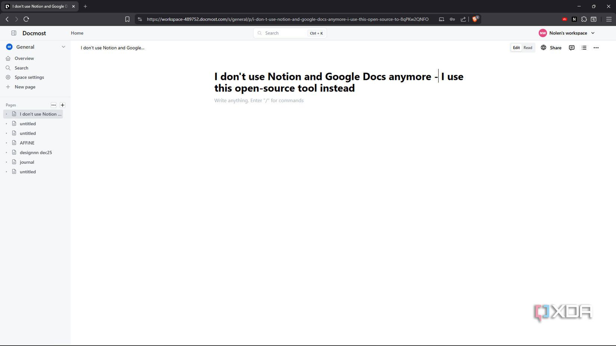Viewport: 616px width, 346px height.
Task: Toggle the bookmark star in the address bar
Action: tap(127, 19)
